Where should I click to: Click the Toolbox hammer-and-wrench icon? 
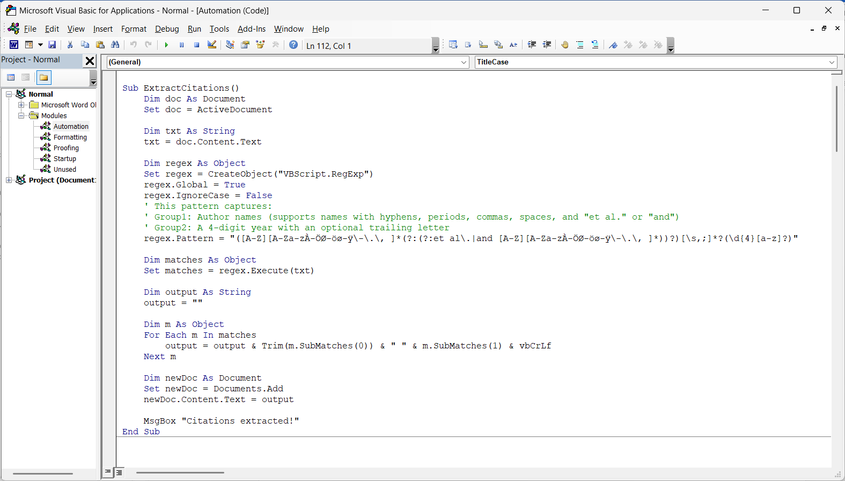(275, 45)
